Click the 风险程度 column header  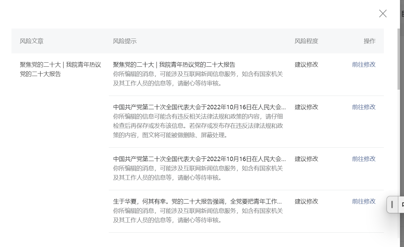tap(306, 41)
